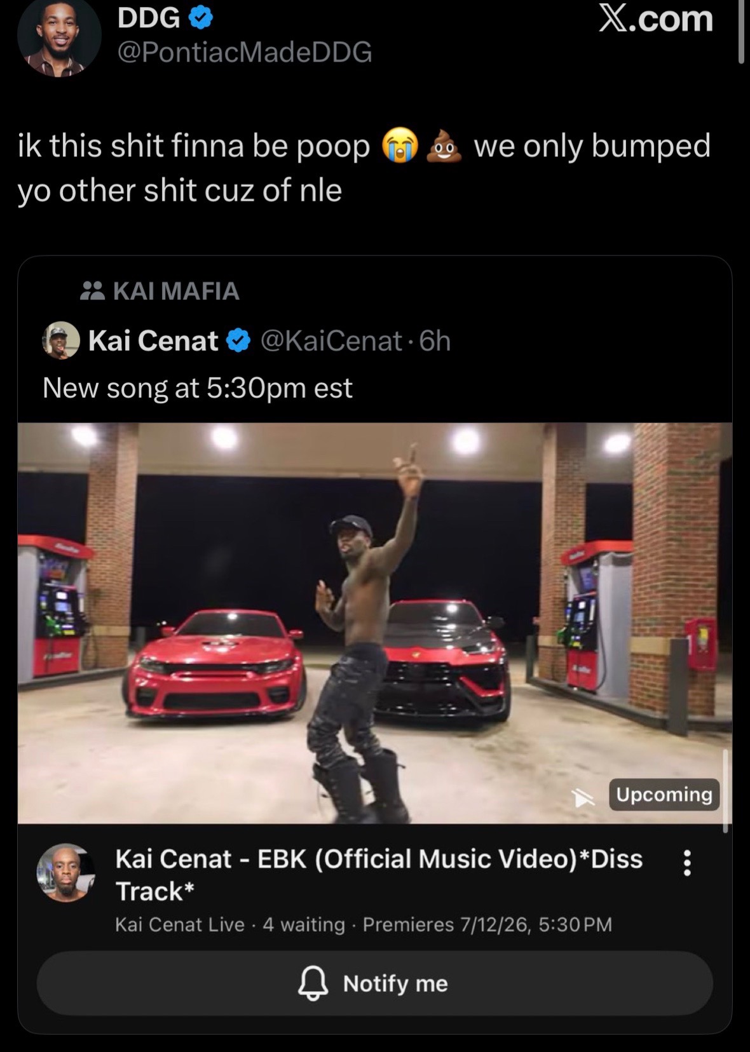
Task: Click the EBK Official Music Video title
Action: 379,875
